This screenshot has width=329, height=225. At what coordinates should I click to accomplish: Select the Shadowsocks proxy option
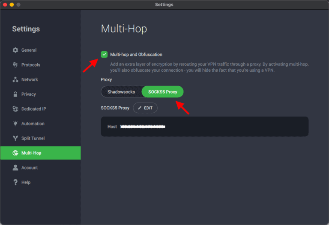pyautogui.click(x=121, y=92)
